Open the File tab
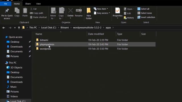This screenshot has height=102, width=182. coord(6,4)
